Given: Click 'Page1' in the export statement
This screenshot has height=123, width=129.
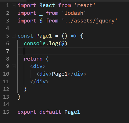Looking at the screenshot, I should 72,112.
